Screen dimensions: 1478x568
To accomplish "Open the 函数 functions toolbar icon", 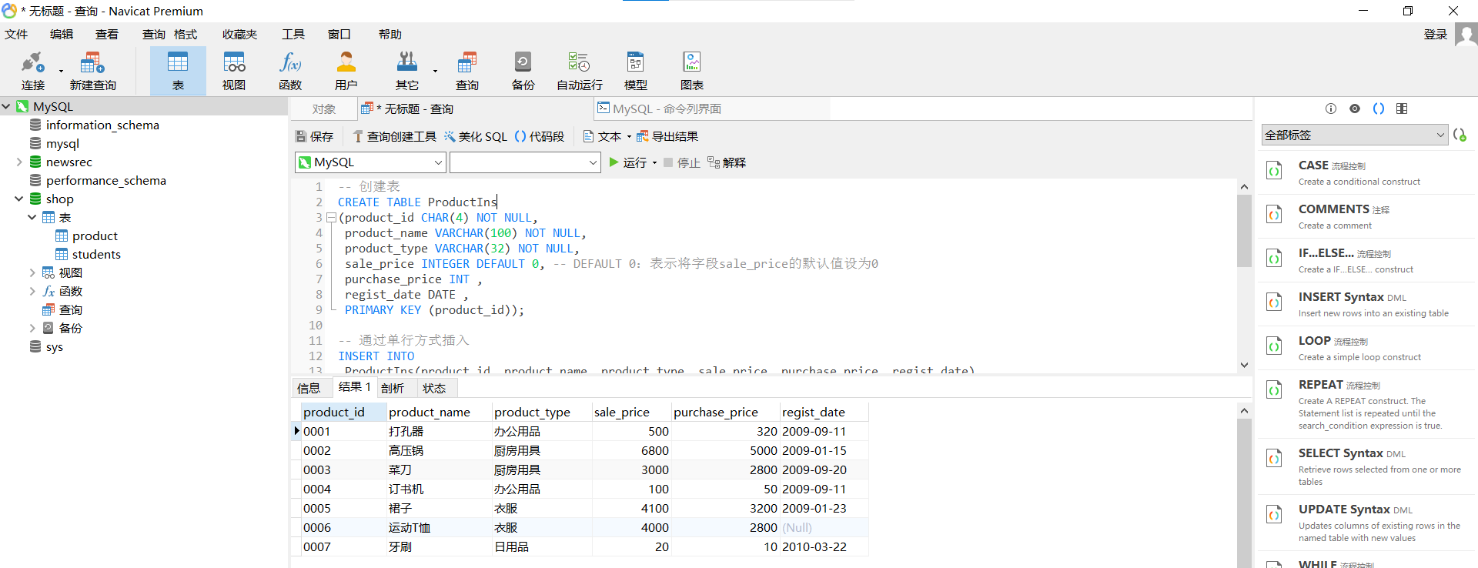I will click(290, 71).
